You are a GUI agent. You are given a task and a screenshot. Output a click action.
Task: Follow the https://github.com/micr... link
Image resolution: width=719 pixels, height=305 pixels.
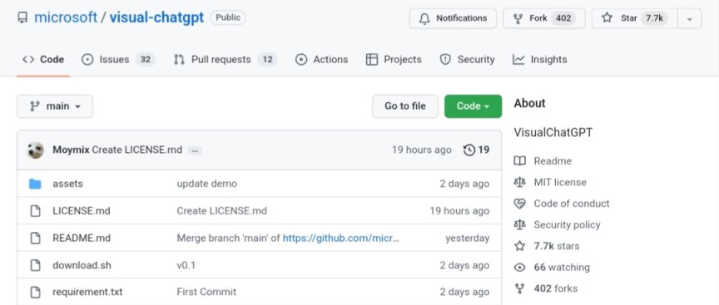pos(341,239)
